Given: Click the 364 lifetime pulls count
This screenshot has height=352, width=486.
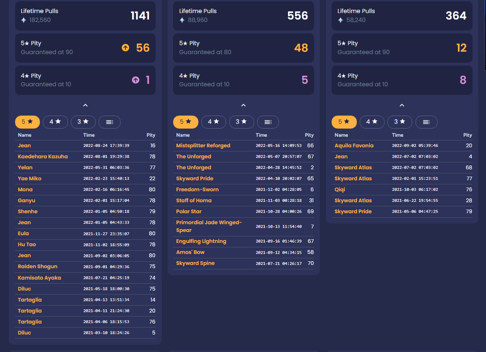Looking at the screenshot, I should pos(456,16).
